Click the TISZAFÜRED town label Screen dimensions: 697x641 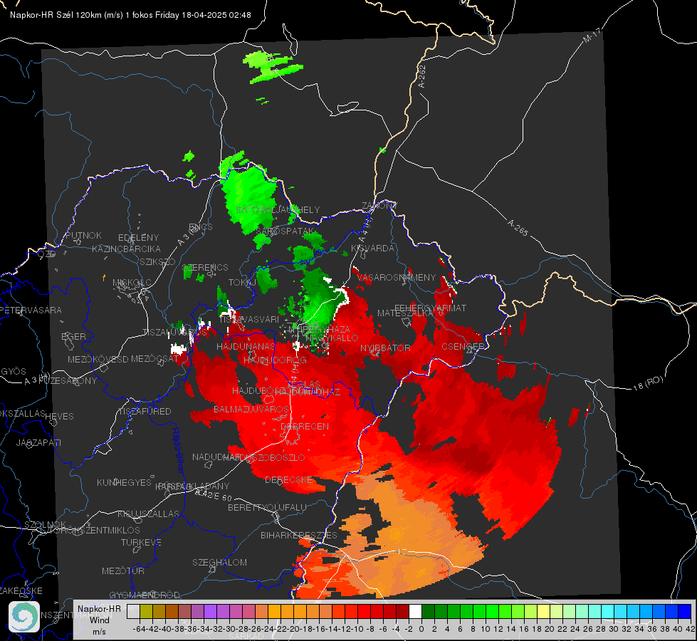pyautogui.click(x=145, y=411)
